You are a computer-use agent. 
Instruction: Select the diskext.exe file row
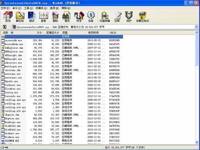pyautogui.click(x=61, y=133)
